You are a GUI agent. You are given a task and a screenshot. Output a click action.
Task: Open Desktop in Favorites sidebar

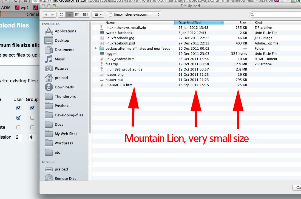tap(57, 40)
